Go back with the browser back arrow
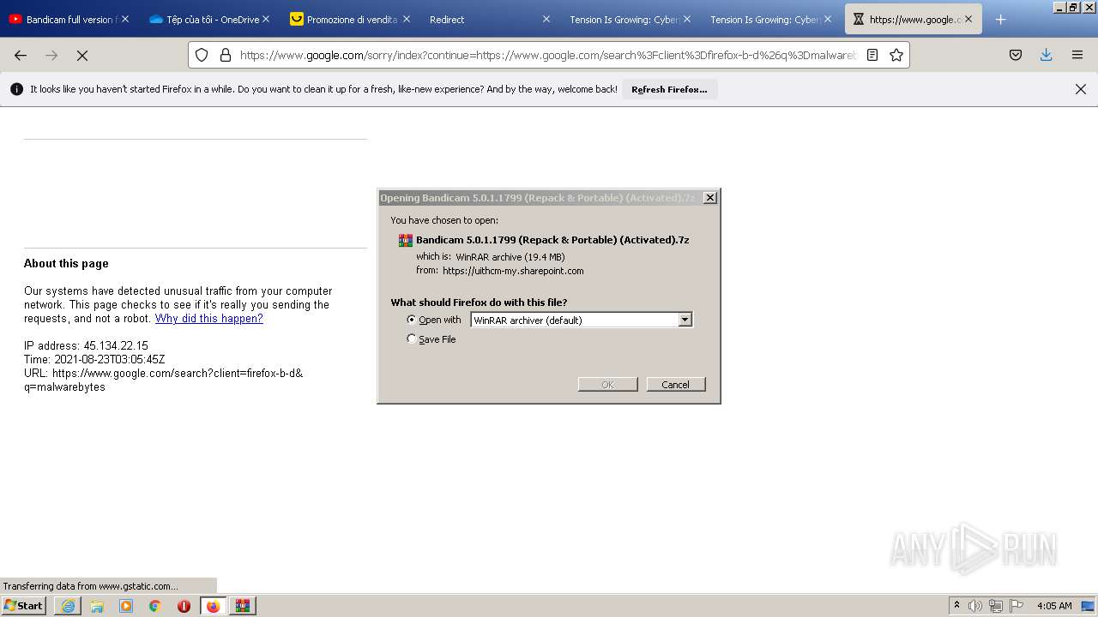 pyautogui.click(x=21, y=55)
